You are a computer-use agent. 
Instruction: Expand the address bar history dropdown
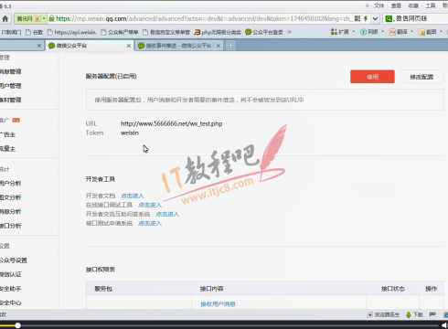coord(376,19)
